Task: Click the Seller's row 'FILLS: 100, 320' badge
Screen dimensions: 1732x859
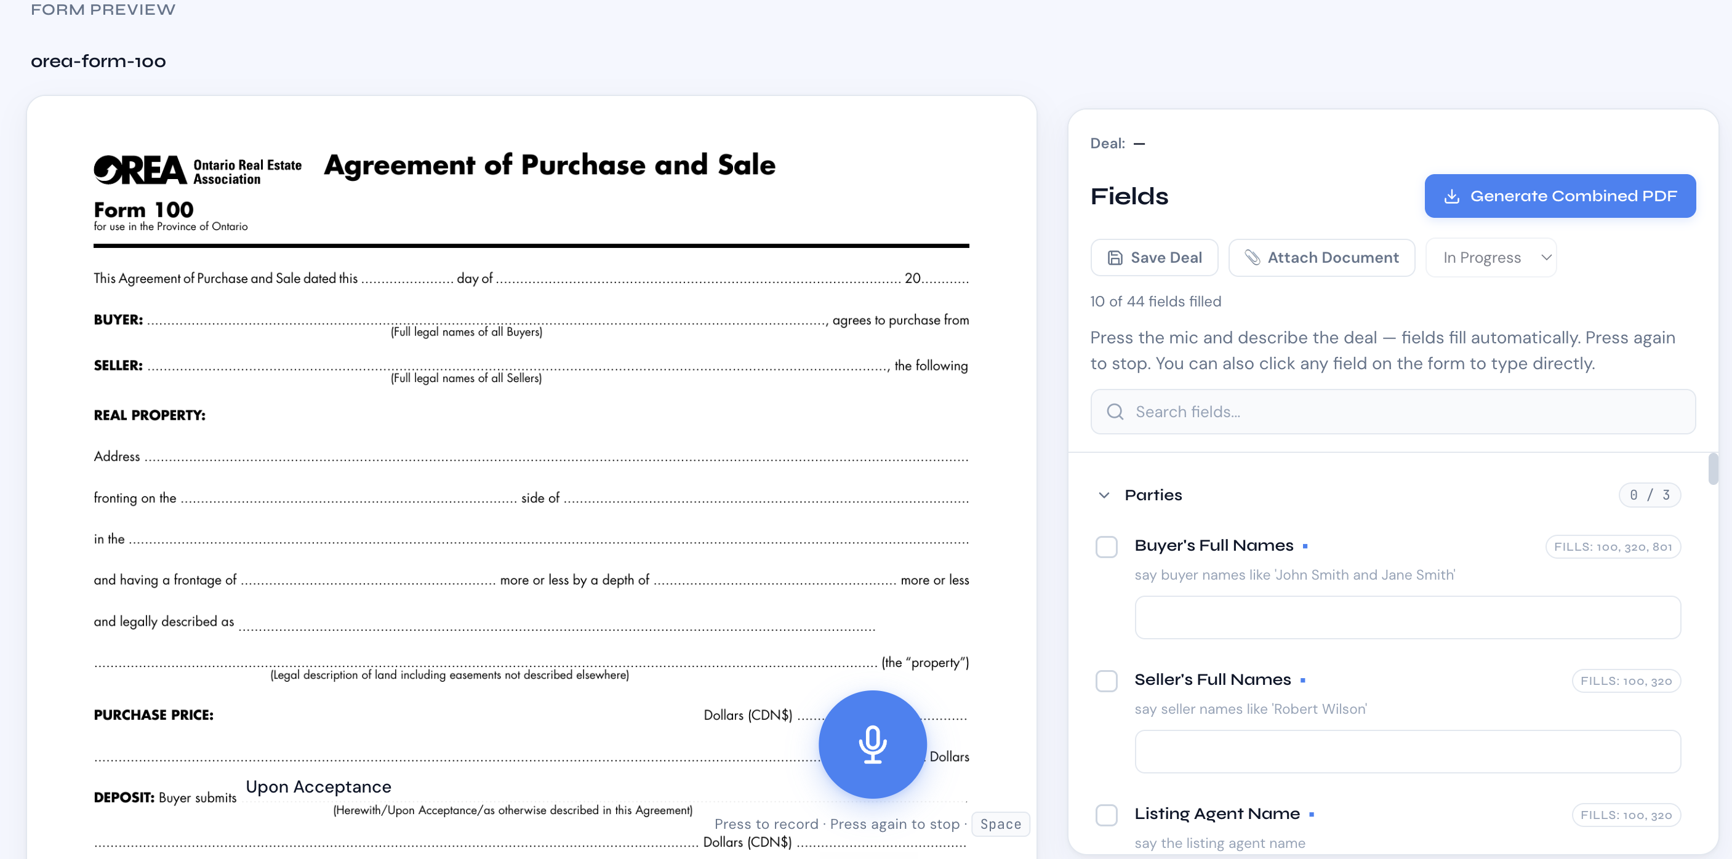Action: [x=1626, y=681]
